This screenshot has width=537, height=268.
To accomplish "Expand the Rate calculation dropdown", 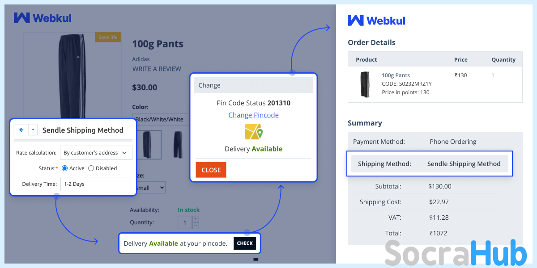I will pos(96,153).
